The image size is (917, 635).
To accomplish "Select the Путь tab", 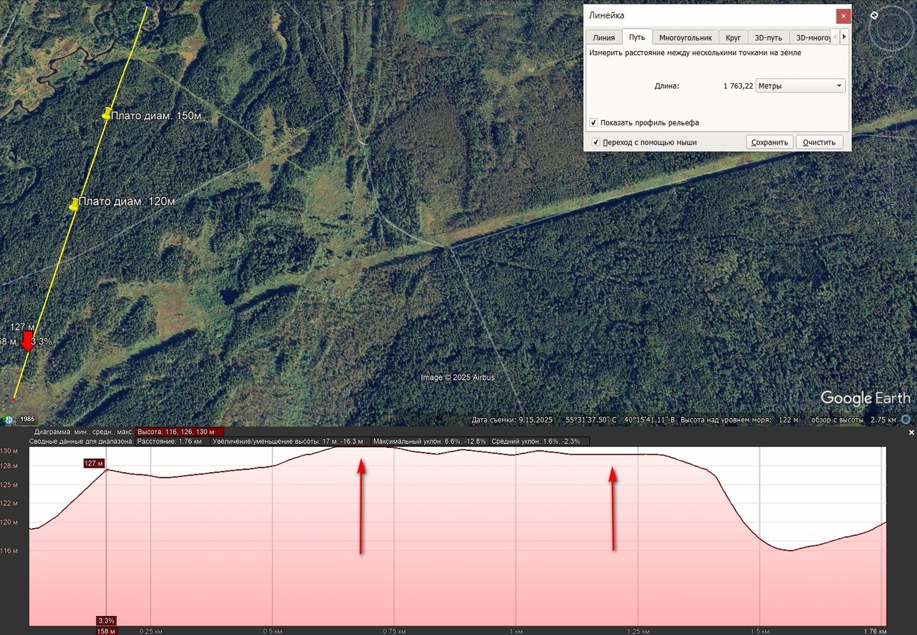I will coord(637,36).
